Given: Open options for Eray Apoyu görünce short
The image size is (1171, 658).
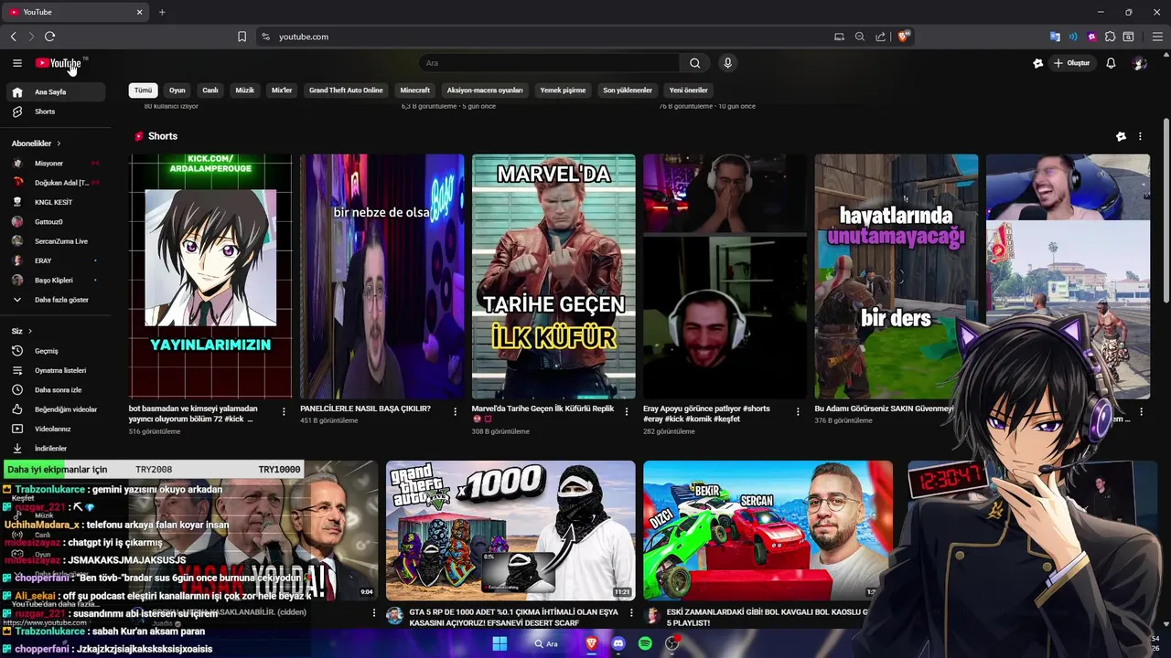Looking at the screenshot, I should click(x=798, y=412).
